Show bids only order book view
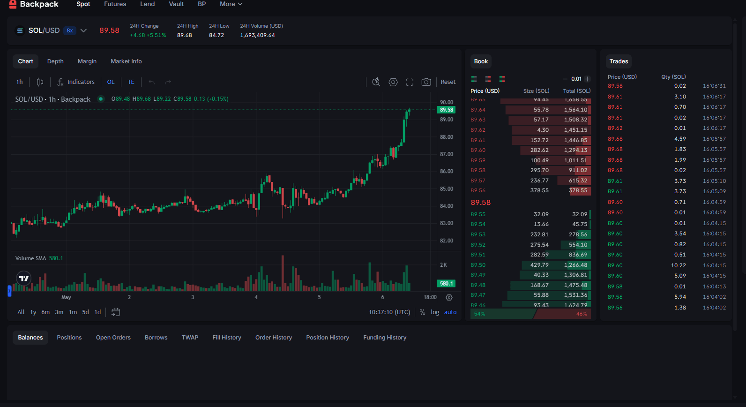The image size is (746, 407). (x=474, y=79)
